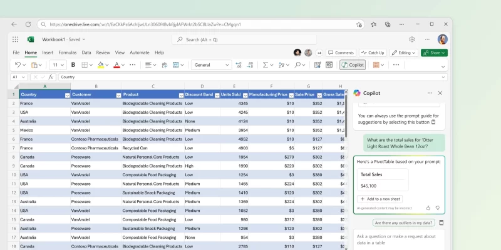501x250 pixels.
Task: Open the app launcher waffle icon
Action: 15,39
